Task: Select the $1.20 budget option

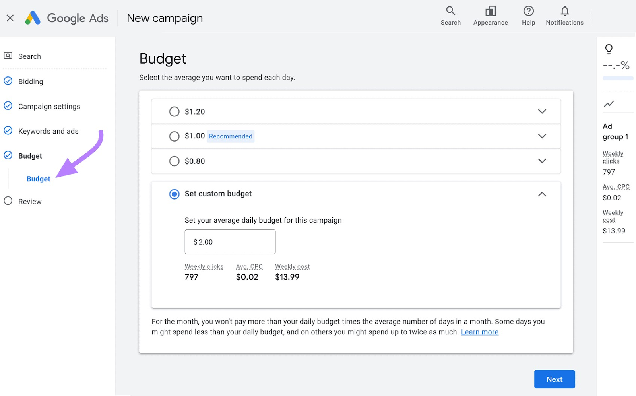Action: [174, 111]
